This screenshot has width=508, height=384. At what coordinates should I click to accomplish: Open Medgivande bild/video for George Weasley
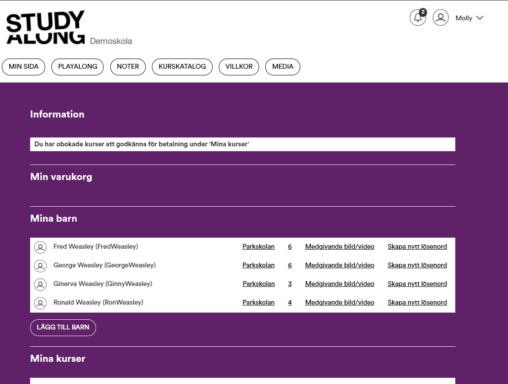(339, 266)
